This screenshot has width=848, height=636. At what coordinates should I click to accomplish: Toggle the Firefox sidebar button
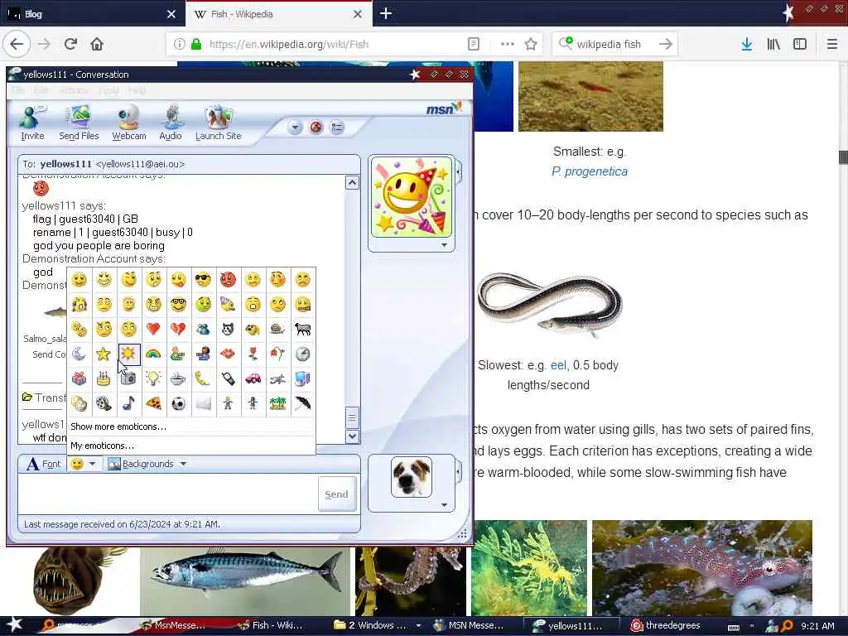800,44
